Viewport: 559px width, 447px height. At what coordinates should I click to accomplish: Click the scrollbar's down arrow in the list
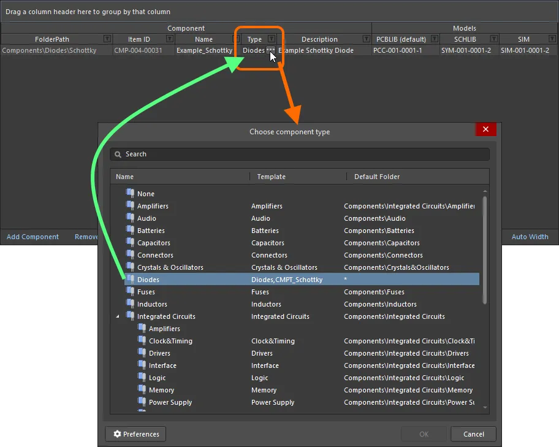tap(485, 407)
